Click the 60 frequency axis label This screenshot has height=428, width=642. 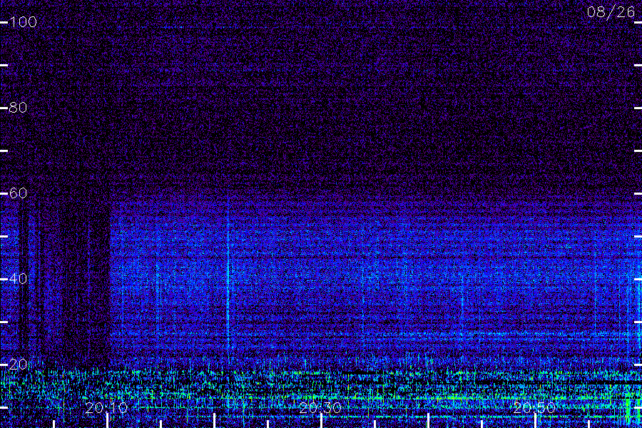[x=19, y=193]
